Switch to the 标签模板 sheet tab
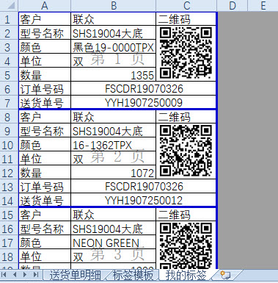Viewport: 278px width, 283px height. coord(133,275)
